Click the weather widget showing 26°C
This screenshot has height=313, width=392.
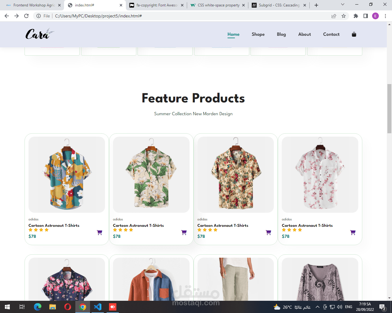click(x=292, y=307)
